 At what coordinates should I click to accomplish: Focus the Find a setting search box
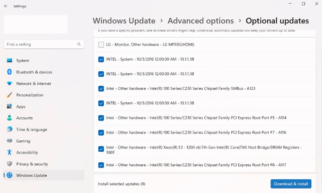pyautogui.click(x=44, y=44)
